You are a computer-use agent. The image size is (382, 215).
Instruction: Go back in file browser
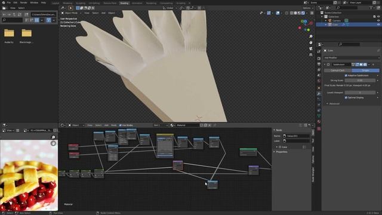4,14
